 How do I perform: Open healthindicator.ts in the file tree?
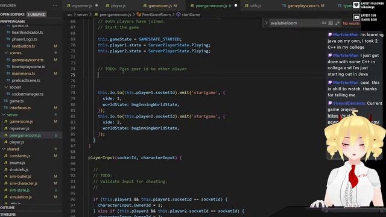[x=27, y=33]
